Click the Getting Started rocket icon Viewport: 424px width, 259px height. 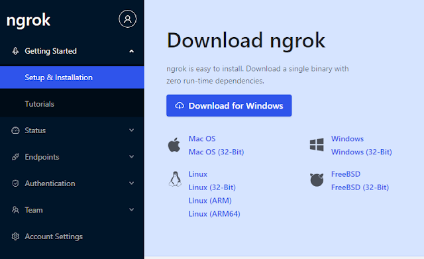click(x=15, y=51)
